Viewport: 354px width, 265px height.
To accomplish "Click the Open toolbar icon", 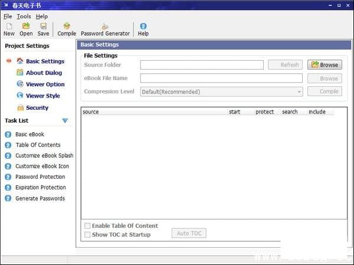I will 26,29.
